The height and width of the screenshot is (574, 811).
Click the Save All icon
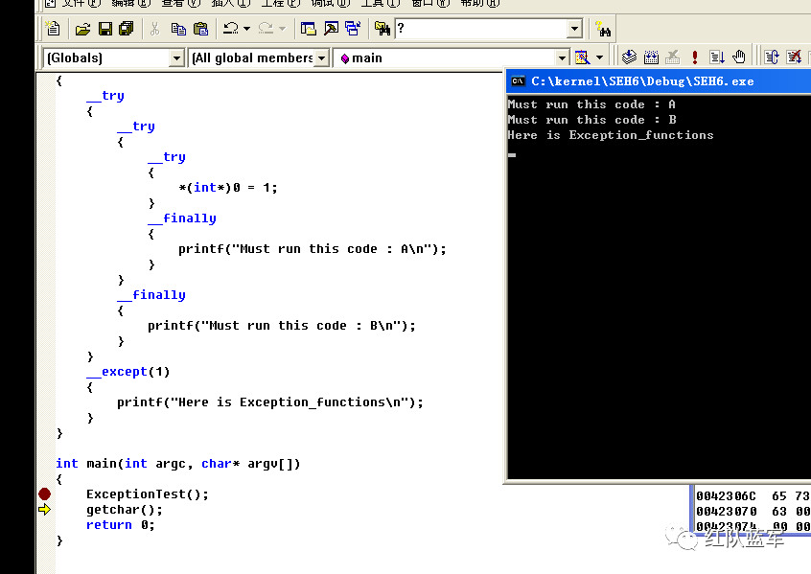point(127,29)
